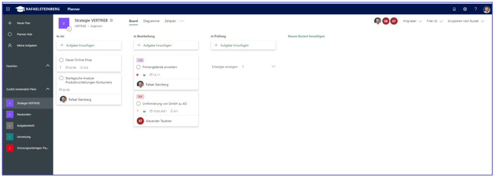Mark Umfirmierung von GmbH zu AG complete
This screenshot has width=495, height=177.
(138, 103)
